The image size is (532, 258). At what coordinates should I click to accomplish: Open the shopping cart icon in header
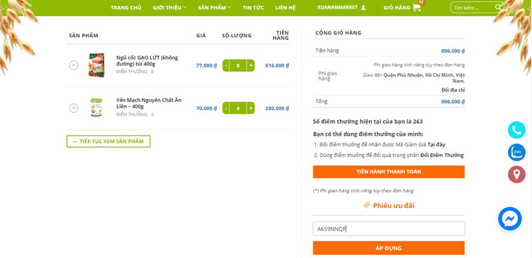tap(417, 7)
